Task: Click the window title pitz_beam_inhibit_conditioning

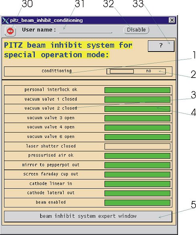Action: [46, 20]
